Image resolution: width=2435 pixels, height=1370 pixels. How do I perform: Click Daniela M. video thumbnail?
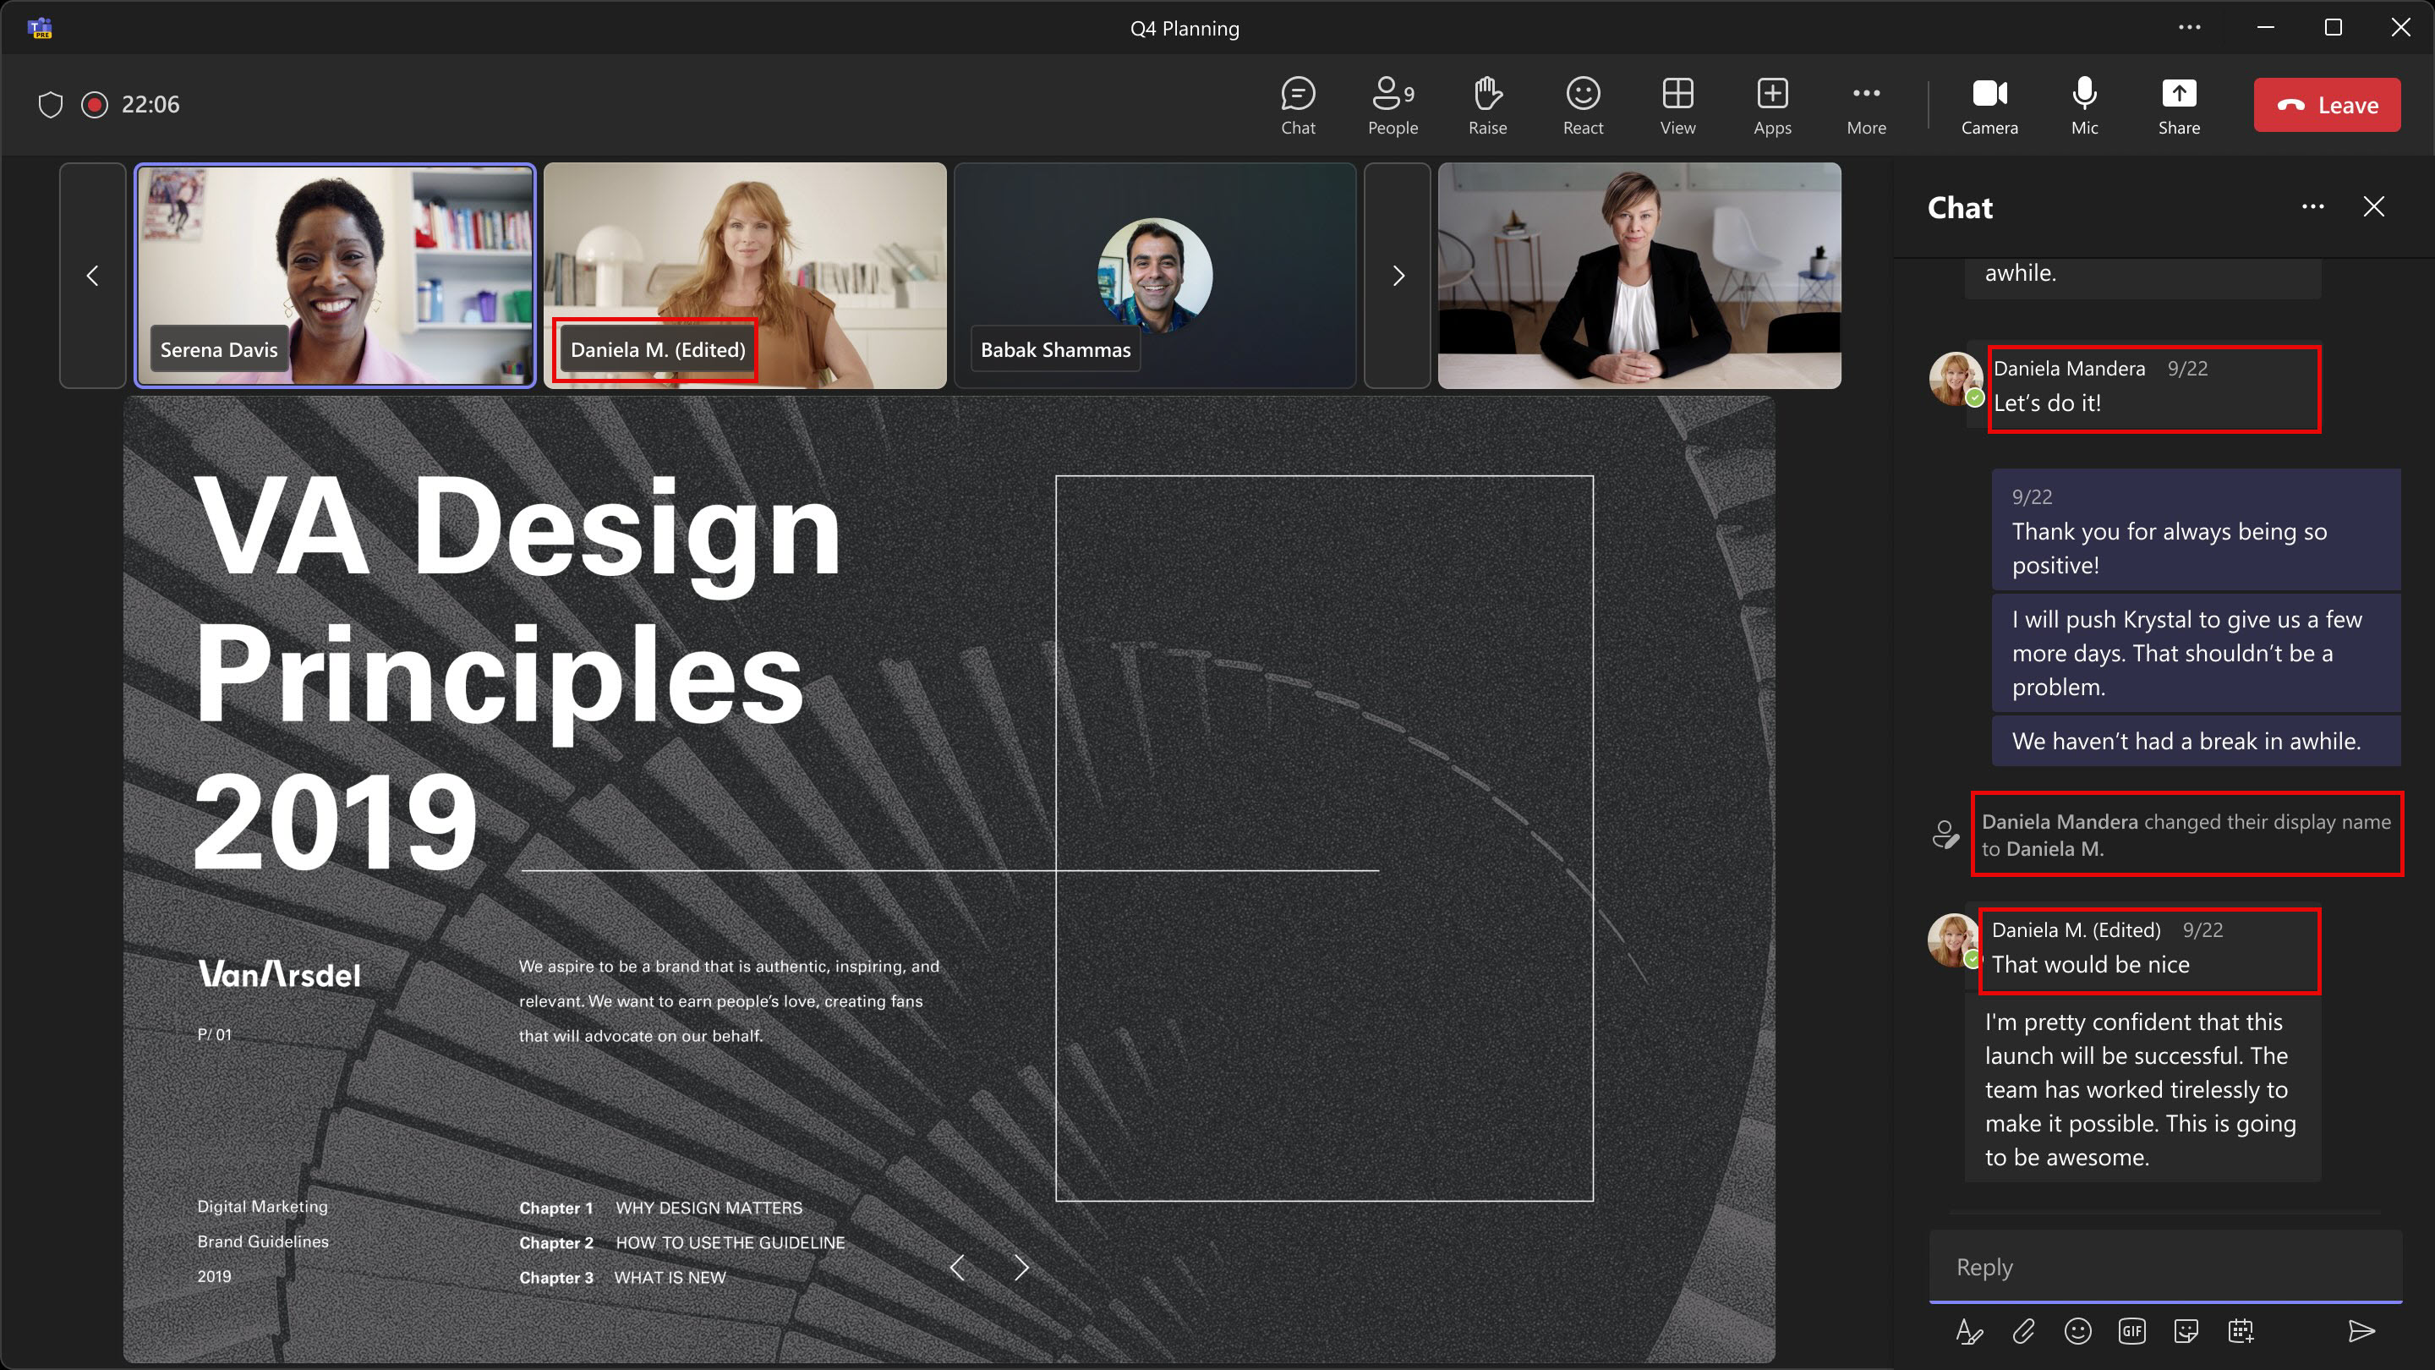coord(744,274)
